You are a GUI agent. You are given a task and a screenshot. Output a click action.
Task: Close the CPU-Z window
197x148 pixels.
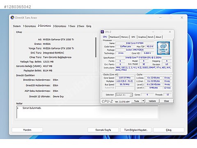point(170,32)
